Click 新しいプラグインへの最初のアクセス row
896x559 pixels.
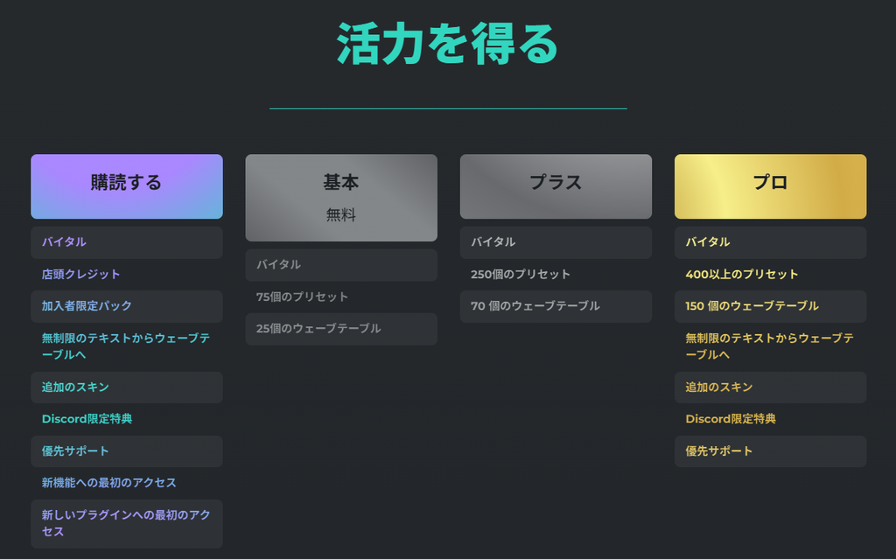click(x=126, y=523)
